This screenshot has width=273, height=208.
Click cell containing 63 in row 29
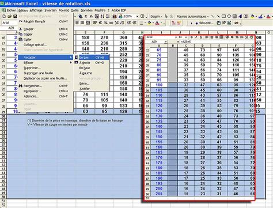click(85, 111)
